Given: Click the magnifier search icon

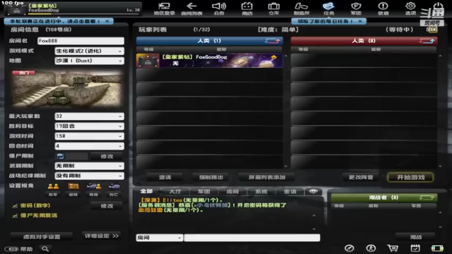Looking at the screenshot, I should pos(45,248).
